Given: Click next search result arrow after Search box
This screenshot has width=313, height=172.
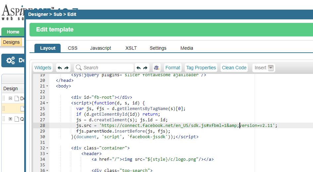Looking at the screenshot, I should [145, 68].
